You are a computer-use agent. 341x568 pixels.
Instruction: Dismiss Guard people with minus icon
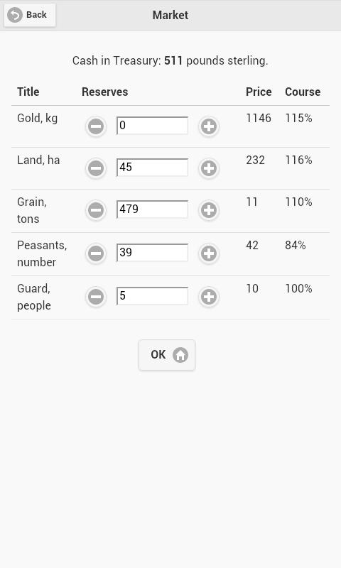[x=96, y=297]
